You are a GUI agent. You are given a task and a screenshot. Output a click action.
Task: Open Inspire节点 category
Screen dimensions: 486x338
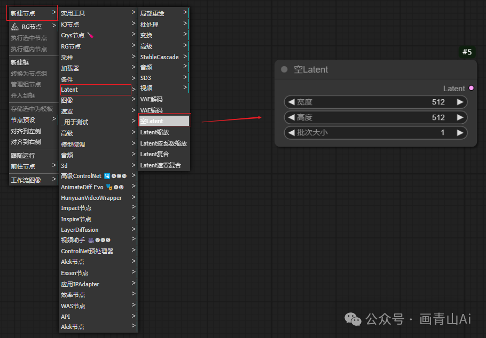click(x=98, y=219)
